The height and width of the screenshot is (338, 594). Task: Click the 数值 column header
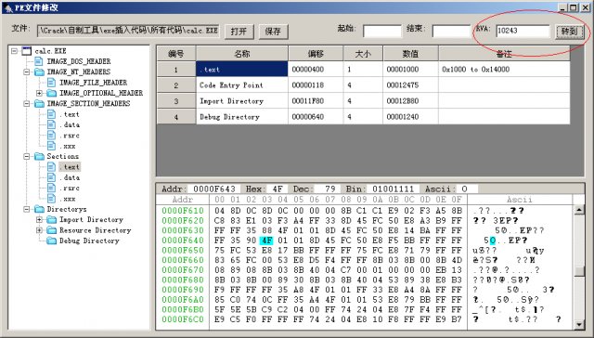pyautogui.click(x=410, y=54)
